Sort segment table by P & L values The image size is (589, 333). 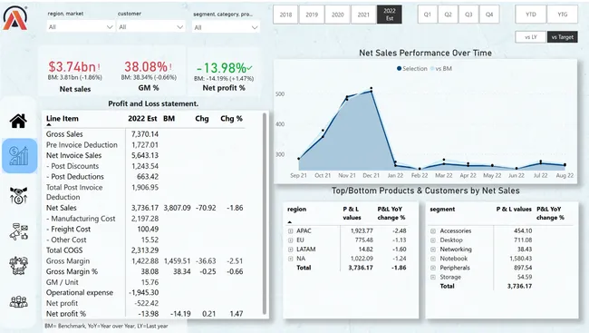[514, 210]
